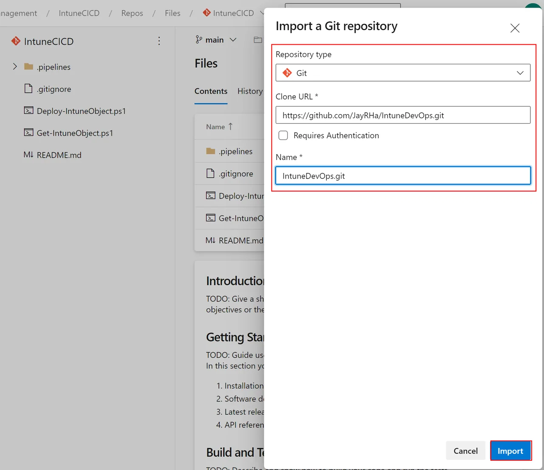Click the README.md markdown icon in sidebar
The width and height of the screenshot is (544, 470).
coord(28,155)
